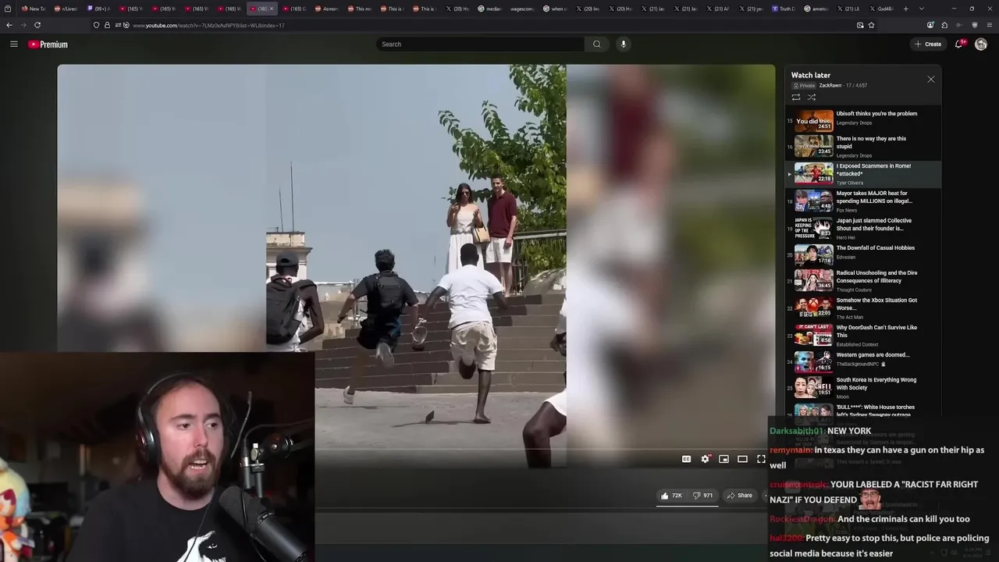Switch to the r/Livestream browser tab
The height and width of the screenshot is (562, 999).
[66, 9]
